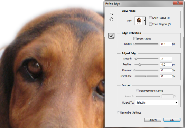
Task: Click the 'Shift Edge:' label text
Action: [x=127, y=76]
